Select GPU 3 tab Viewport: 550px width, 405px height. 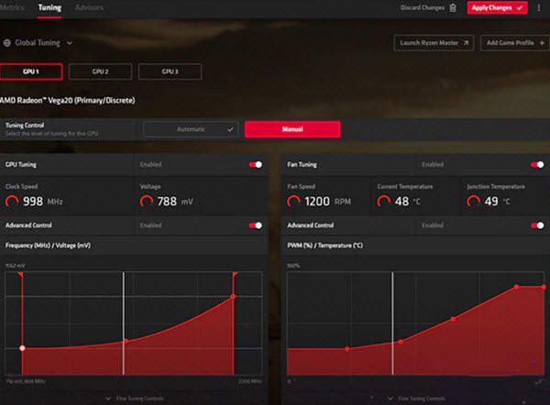pos(170,71)
